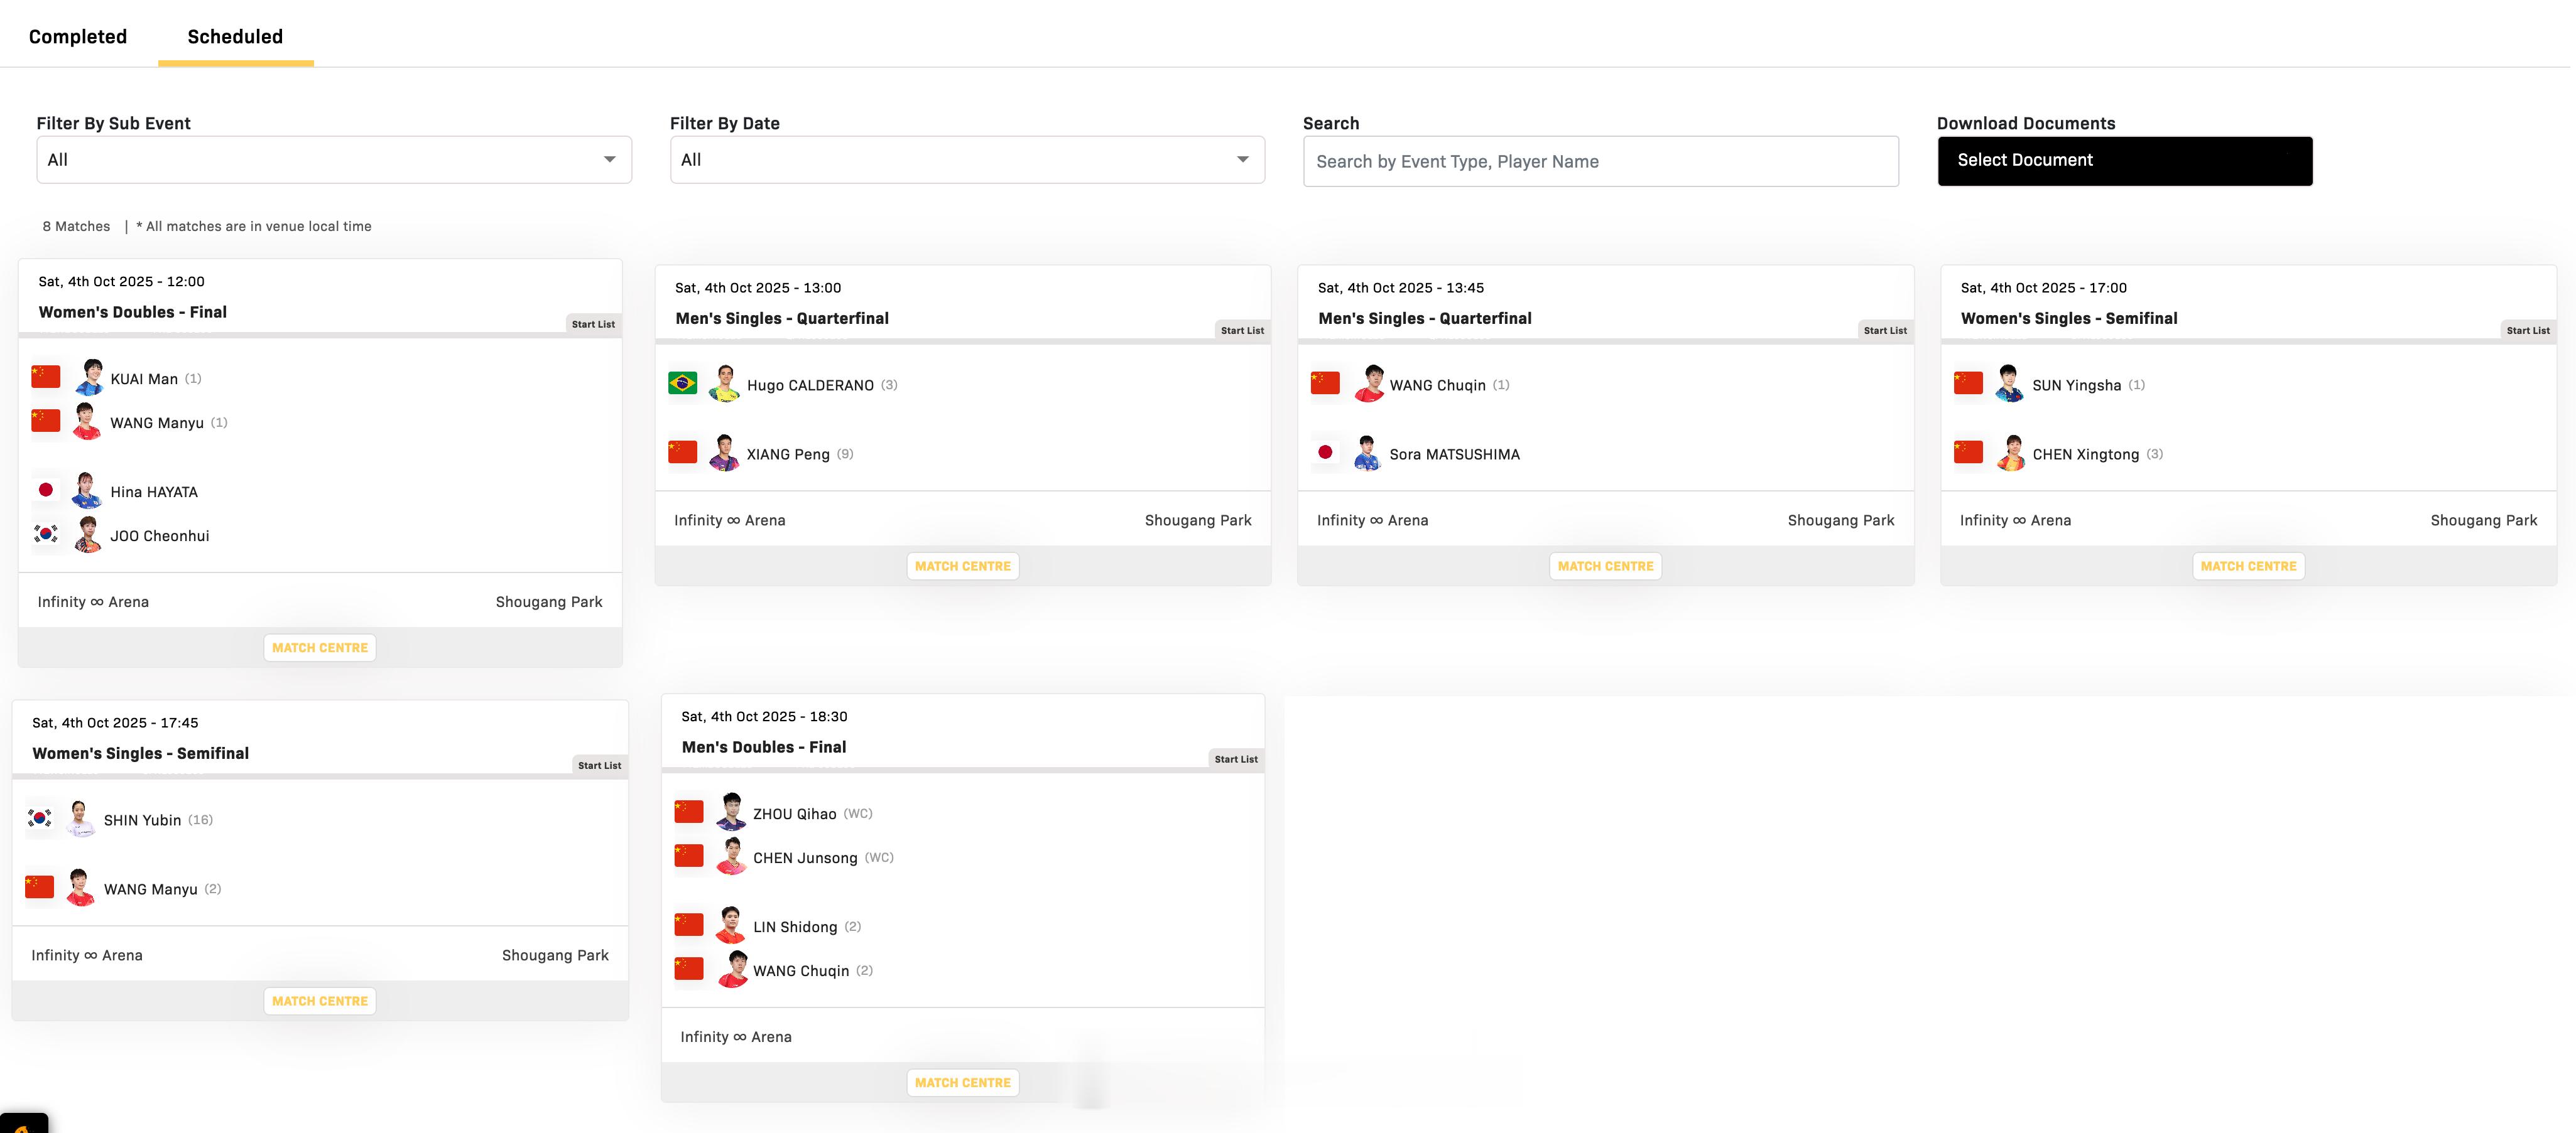
Task: Click XIANG Peng's player avatar
Action: click(x=724, y=453)
